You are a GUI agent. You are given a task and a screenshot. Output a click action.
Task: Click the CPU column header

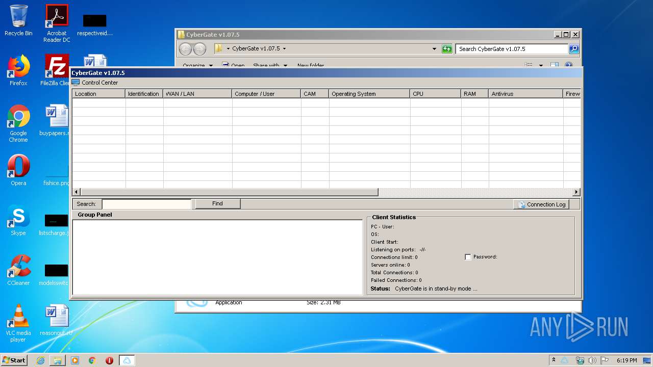coord(435,94)
